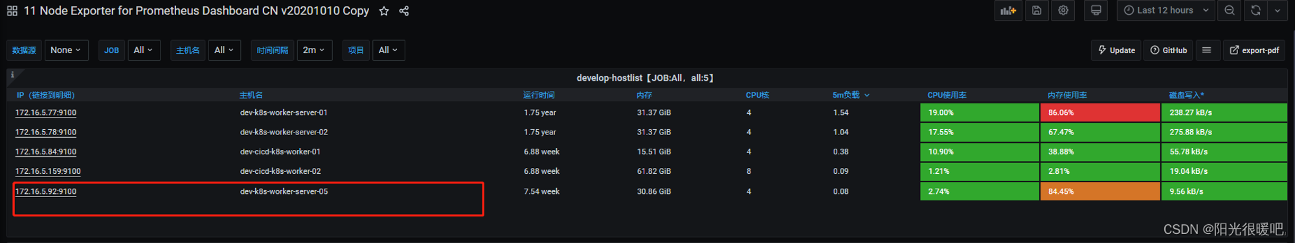Toggle sort on 5m负载 column header

tap(851, 95)
